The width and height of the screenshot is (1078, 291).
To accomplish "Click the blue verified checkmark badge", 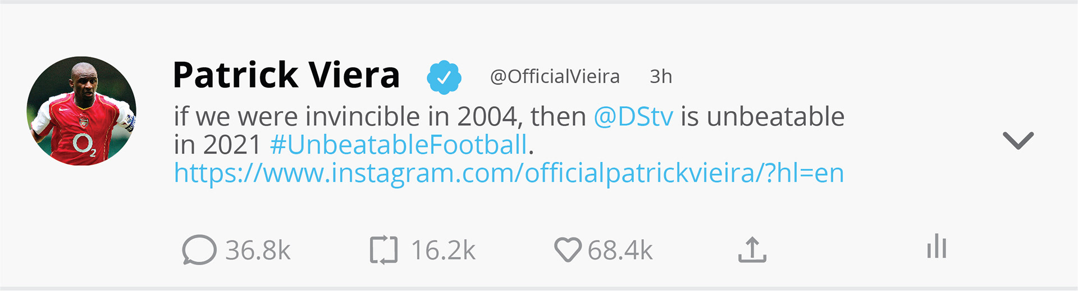I will (x=444, y=78).
